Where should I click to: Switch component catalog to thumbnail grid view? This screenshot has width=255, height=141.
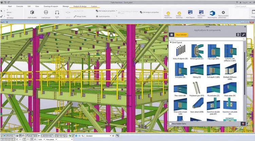click(x=171, y=35)
